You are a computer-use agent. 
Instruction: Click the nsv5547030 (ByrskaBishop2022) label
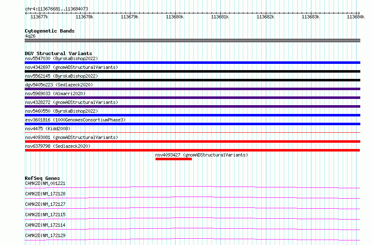click(x=61, y=58)
